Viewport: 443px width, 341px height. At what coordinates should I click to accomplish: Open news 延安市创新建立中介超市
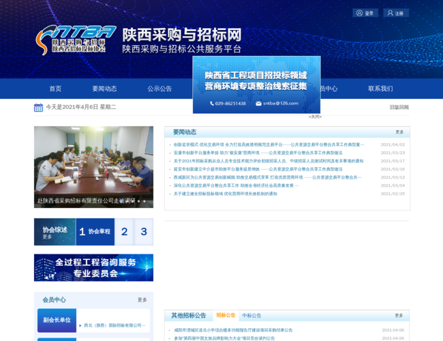click(258, 169)
